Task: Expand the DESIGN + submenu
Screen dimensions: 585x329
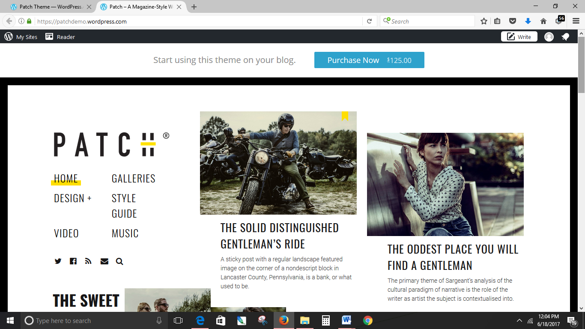Action: [x=72, y=198]
